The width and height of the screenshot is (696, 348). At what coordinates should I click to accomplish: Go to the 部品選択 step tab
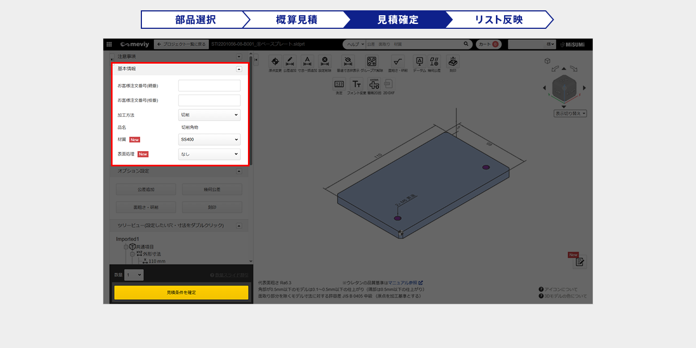(x=195, y=20)
